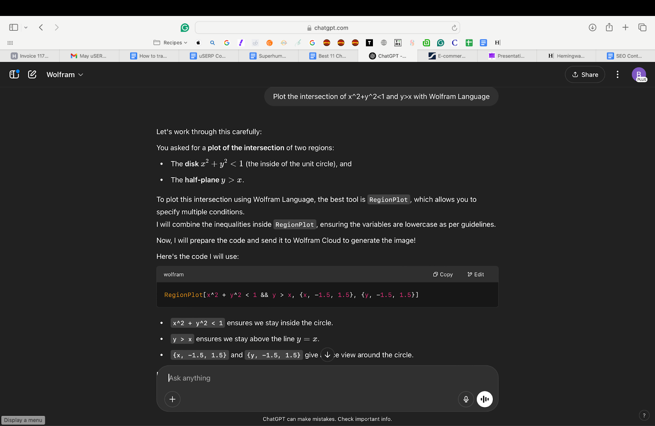Switch to the Invoice 117 tab
Image resolution: width=655 pixels, height=426 pixels.
29,56
